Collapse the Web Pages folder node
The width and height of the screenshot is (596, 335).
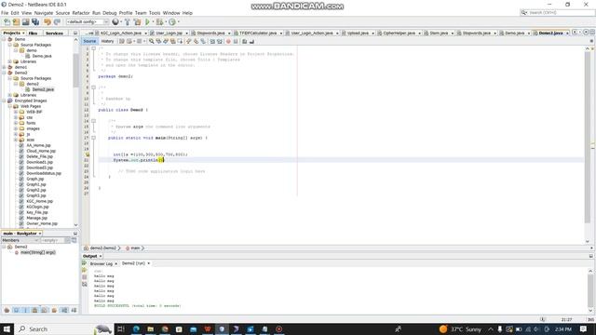(x=10, y=106)
